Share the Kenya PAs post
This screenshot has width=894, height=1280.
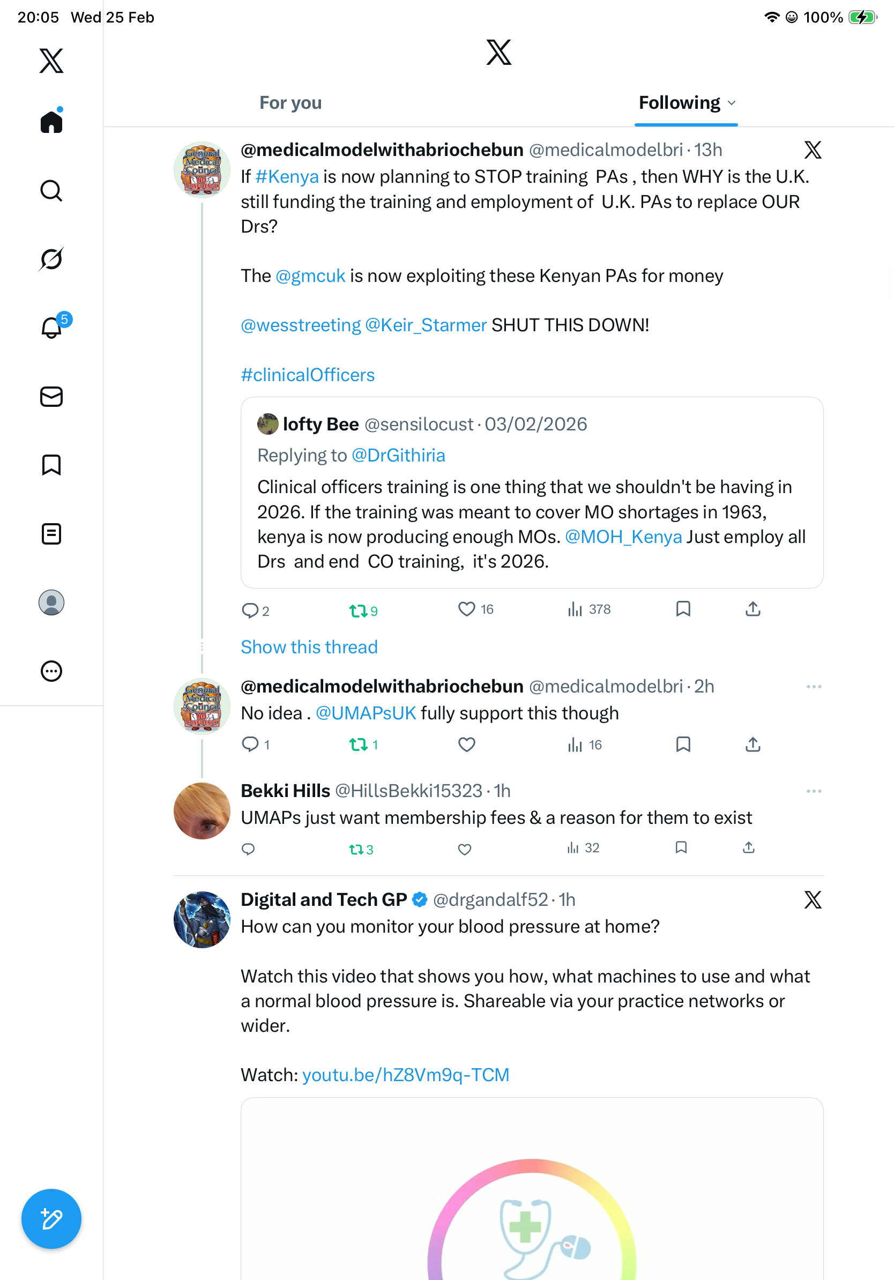[753, 609]
